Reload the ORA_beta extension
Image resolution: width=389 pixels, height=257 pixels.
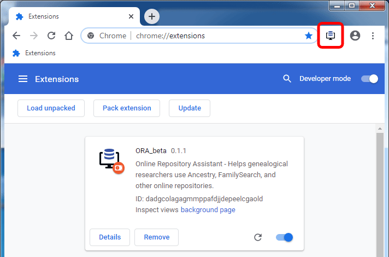(258, 237)
